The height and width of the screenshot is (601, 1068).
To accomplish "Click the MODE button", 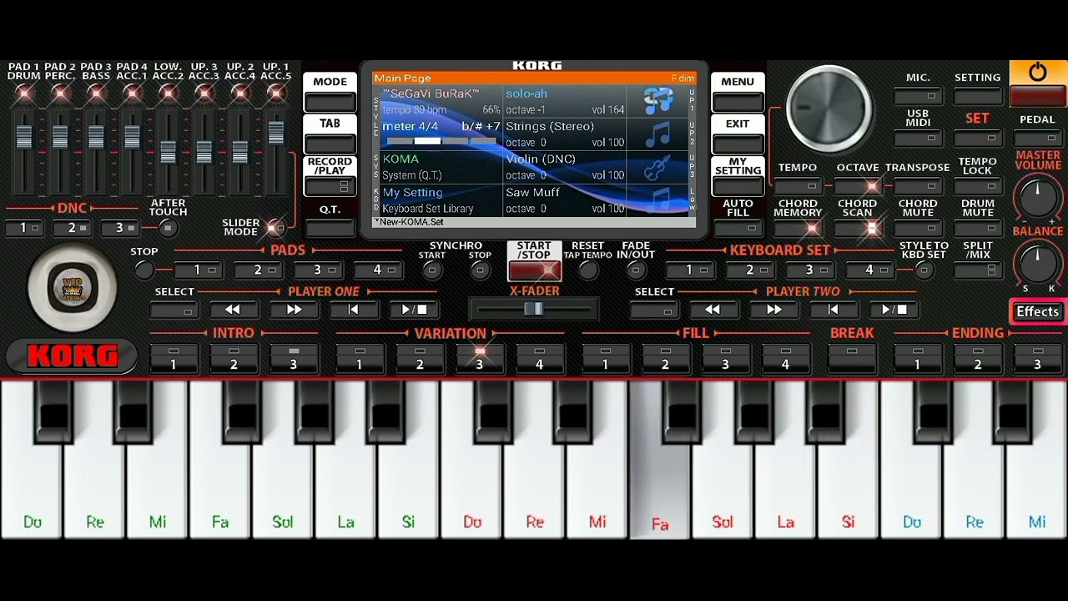I will click(x=330, y=102).
